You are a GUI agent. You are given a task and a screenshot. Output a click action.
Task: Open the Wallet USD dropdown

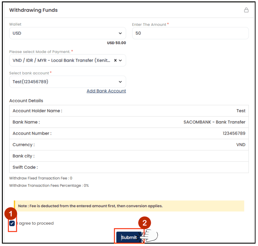coord(68,33)
